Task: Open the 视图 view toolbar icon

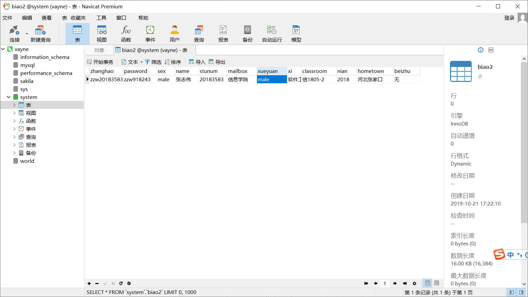Action: click(102, 34)
